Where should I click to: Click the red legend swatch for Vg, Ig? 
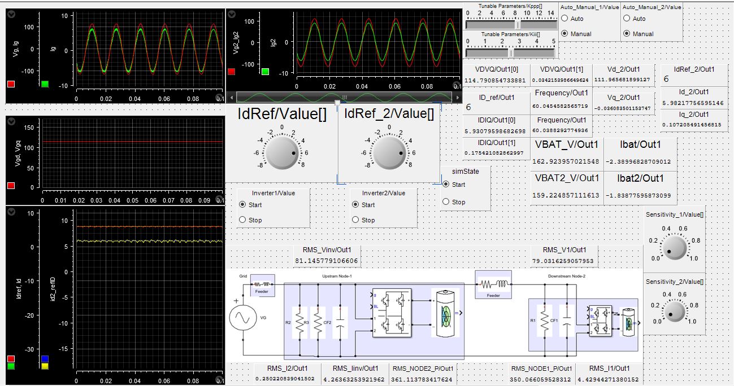(x=11, y=84)
